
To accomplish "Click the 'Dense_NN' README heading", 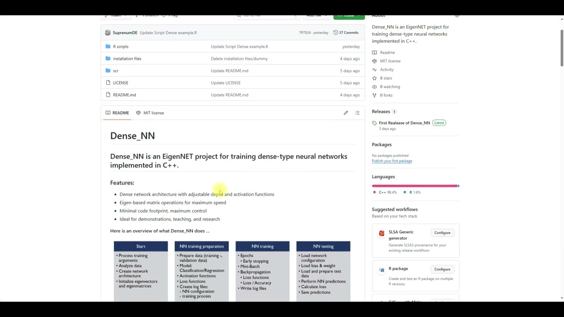I will click(133, 136).
